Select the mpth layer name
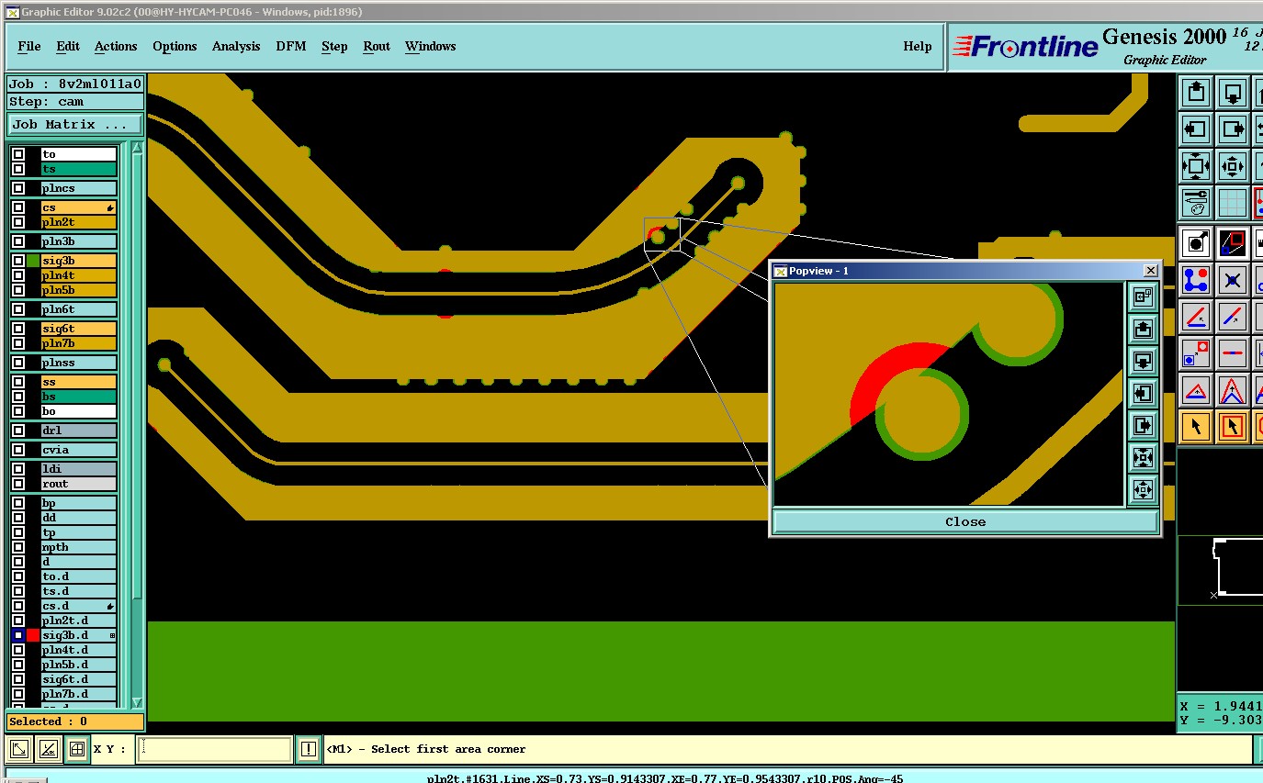 pyautogui.click(x=79, y=547)
